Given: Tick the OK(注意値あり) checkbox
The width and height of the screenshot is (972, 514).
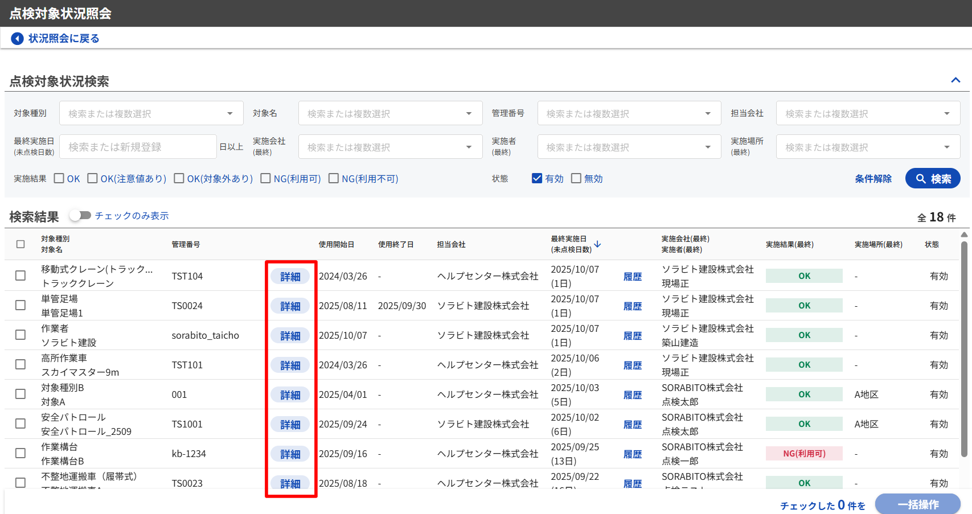Looking at the screenshot, I should (x=92, y=179).
